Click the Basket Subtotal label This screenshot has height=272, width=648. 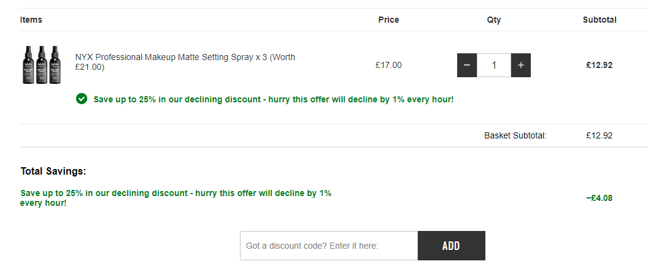pos(515,135)
